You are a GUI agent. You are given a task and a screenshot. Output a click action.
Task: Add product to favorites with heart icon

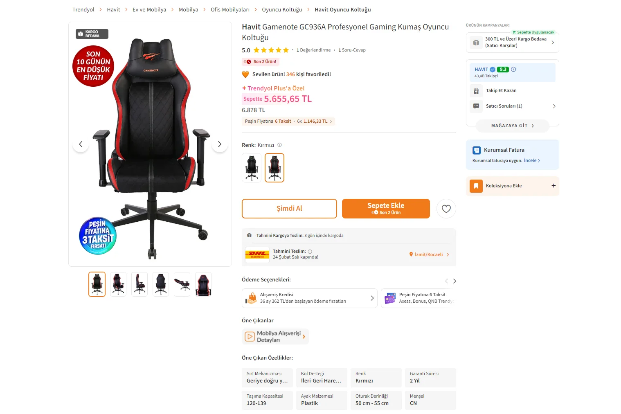coord(446,209)
